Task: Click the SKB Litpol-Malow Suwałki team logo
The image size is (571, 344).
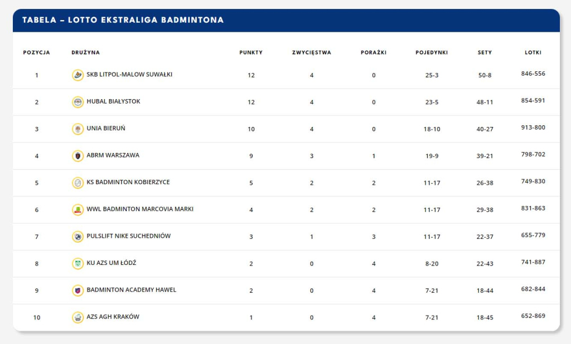Action: pyautogui.click(x=78, y=75)
